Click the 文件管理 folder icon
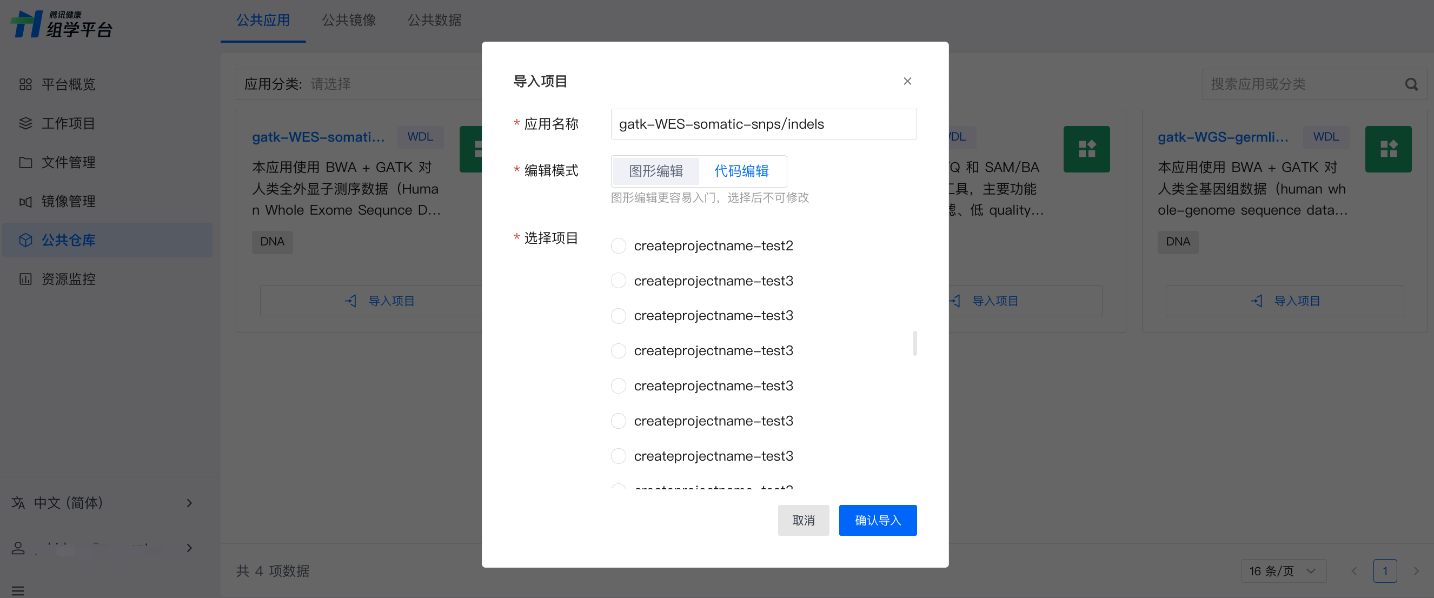1434x598 pixels. tap(25, 162)
